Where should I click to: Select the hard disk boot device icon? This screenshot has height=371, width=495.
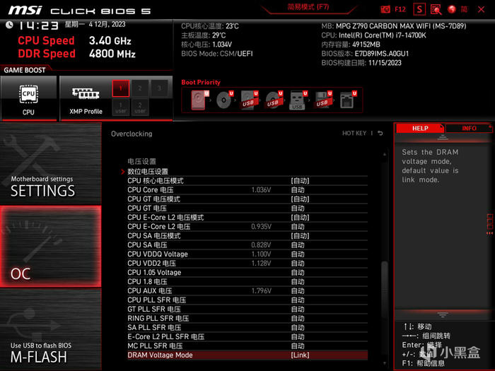200,100
